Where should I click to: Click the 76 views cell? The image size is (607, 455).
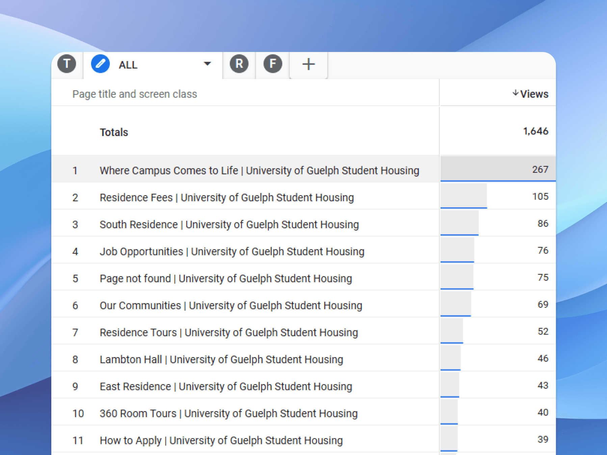click(498, 250)
